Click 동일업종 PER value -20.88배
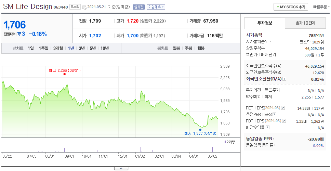The image size is (331, 171). [315, 139]
